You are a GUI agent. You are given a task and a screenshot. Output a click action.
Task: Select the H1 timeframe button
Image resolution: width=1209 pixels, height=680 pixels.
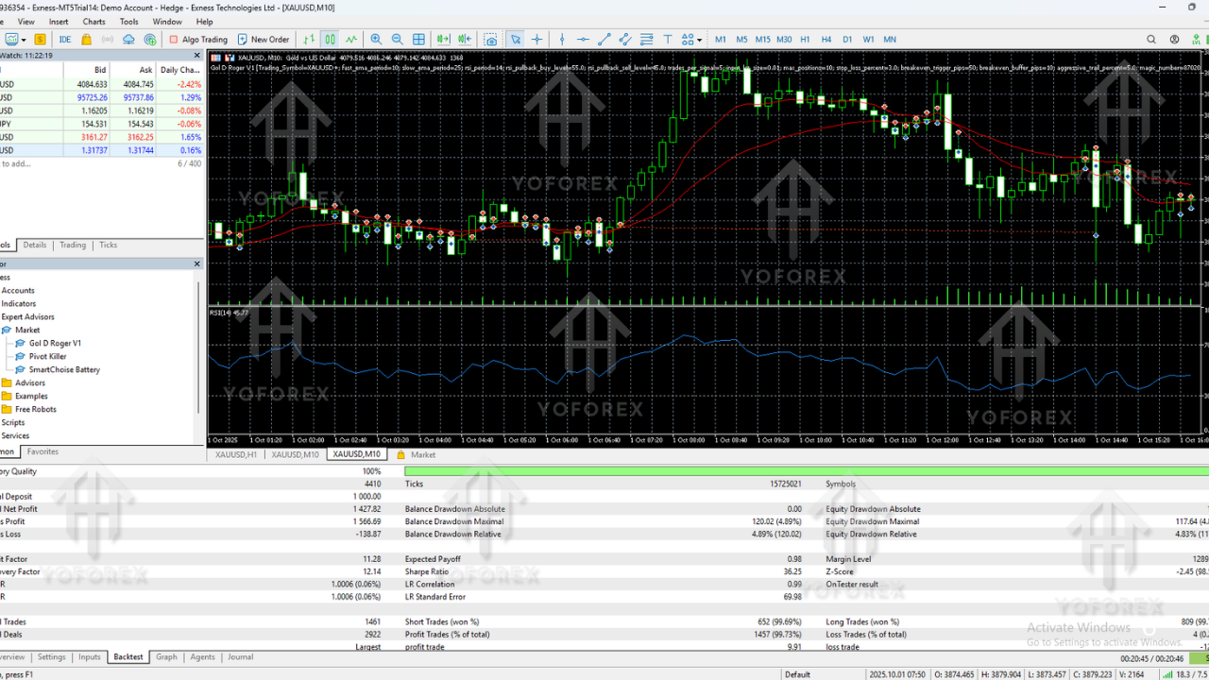click(x=805, y=40)
